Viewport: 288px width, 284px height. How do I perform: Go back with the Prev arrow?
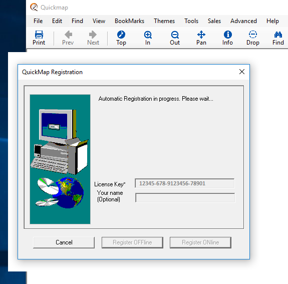68,38
